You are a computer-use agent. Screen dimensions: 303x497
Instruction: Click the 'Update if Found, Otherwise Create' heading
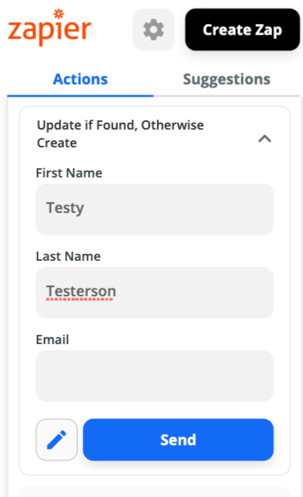point(120,134)
